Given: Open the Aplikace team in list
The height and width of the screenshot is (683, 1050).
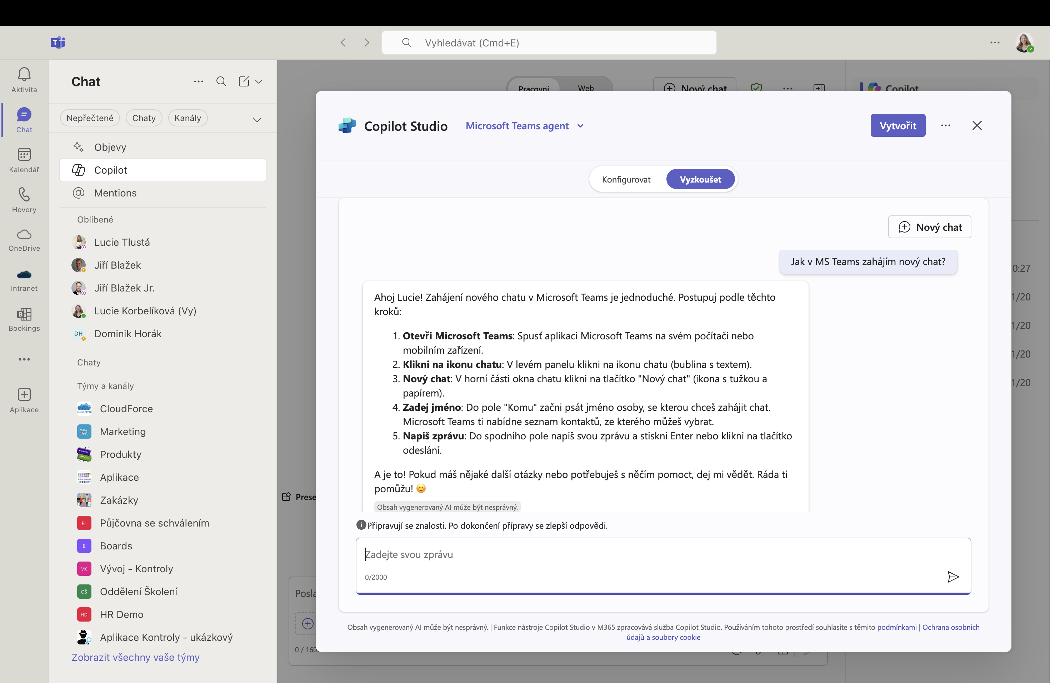Looking at the screenshot, I should [x=107, y=477].
